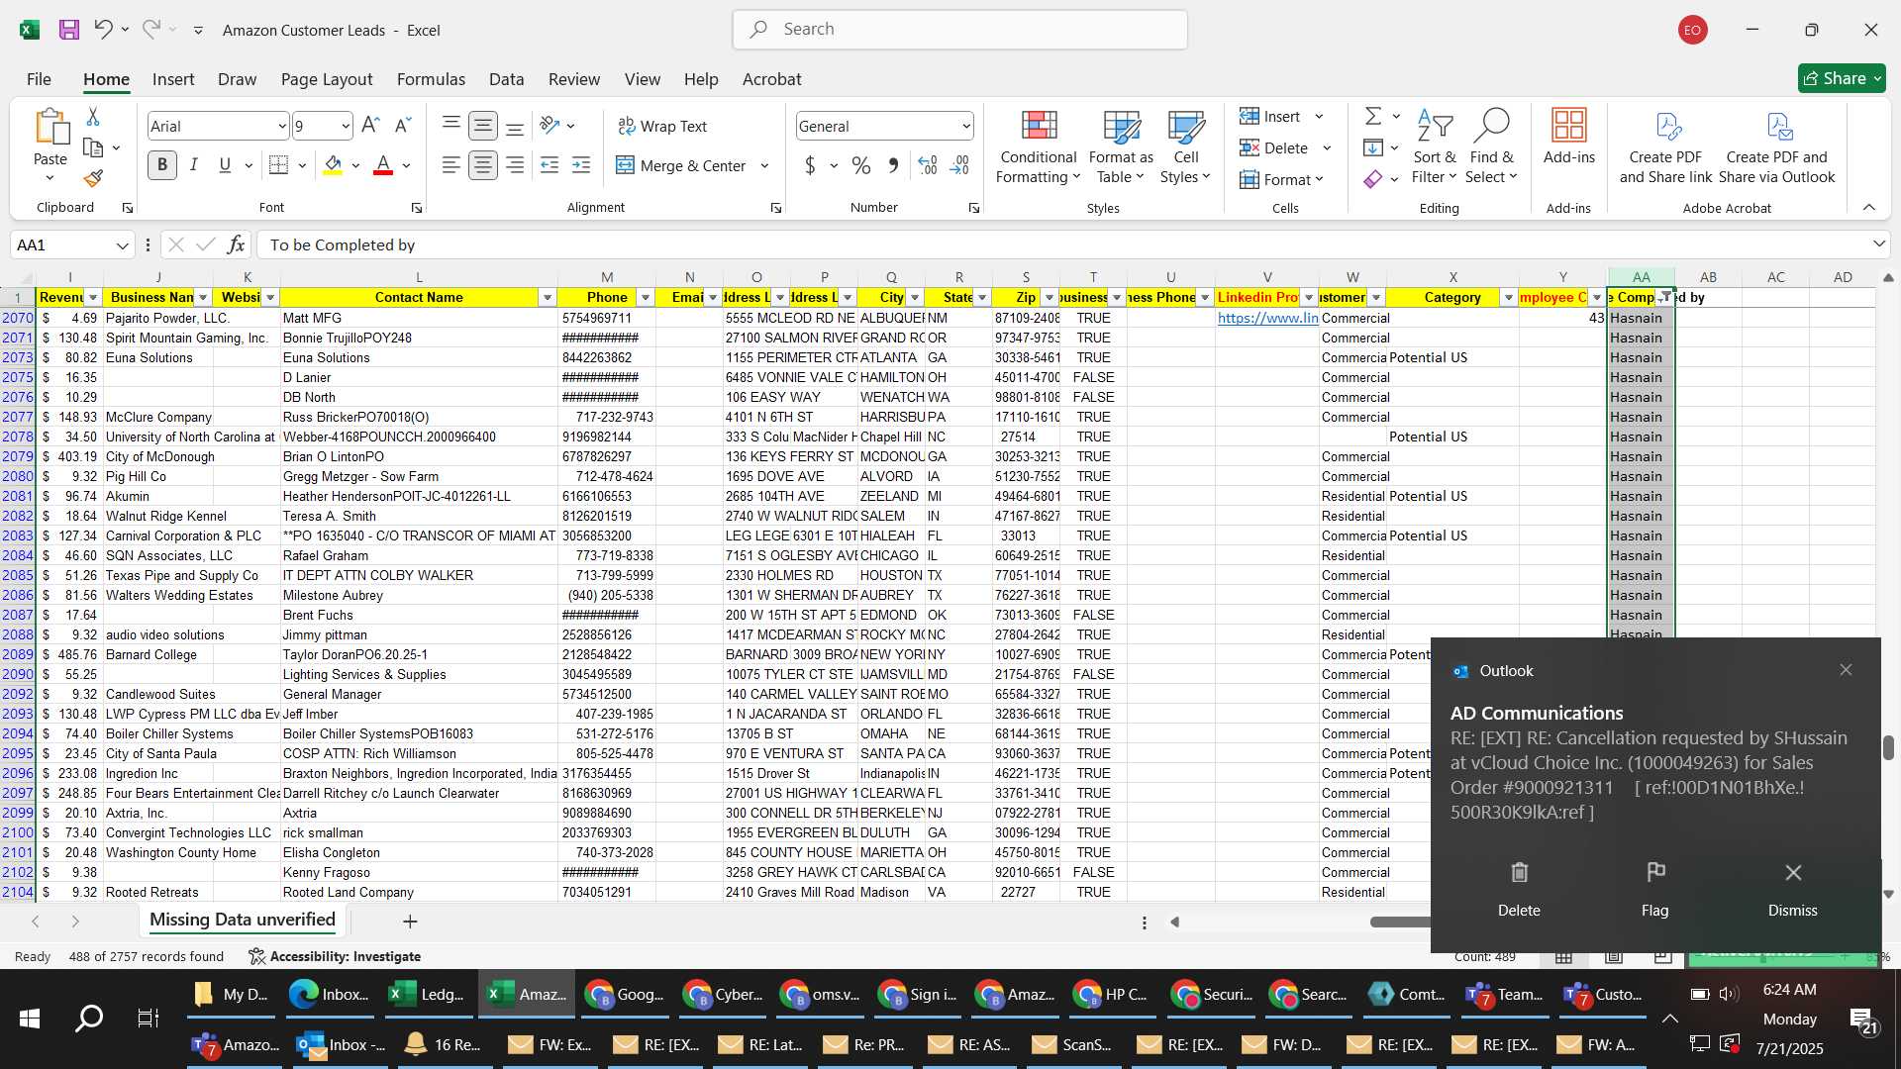Create PDF and Share via Outlook
This screenshot has height=1069, width=1901.
point(1777,146)
